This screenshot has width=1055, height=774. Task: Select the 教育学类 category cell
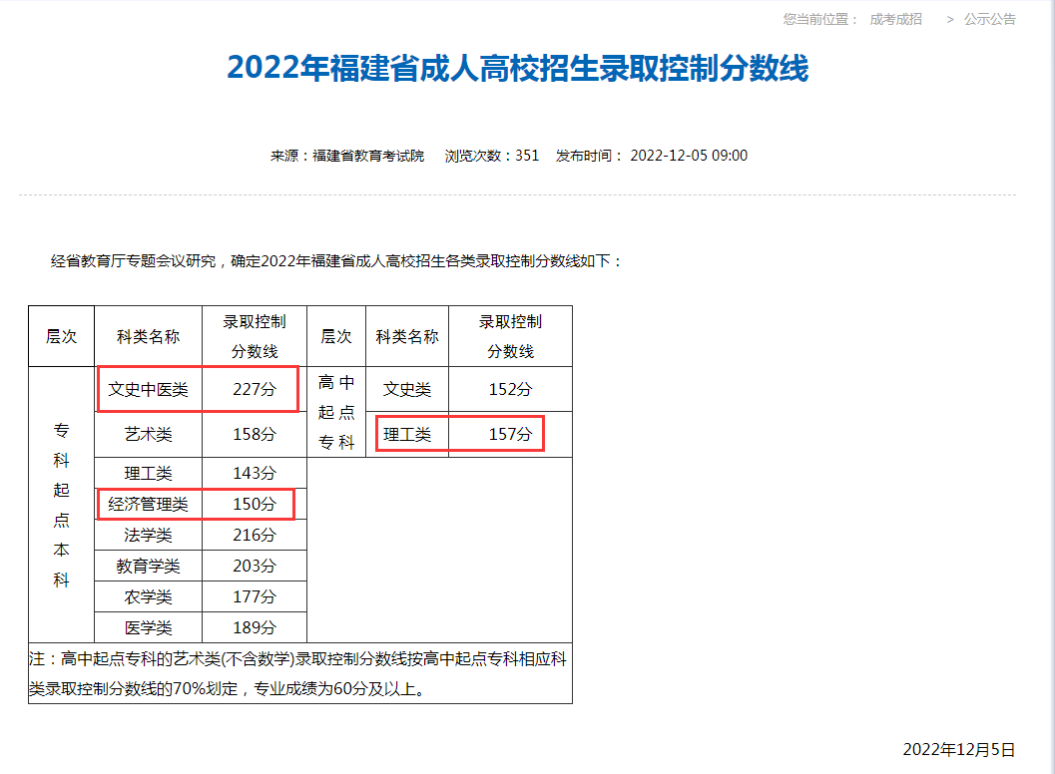coord(148,567)
